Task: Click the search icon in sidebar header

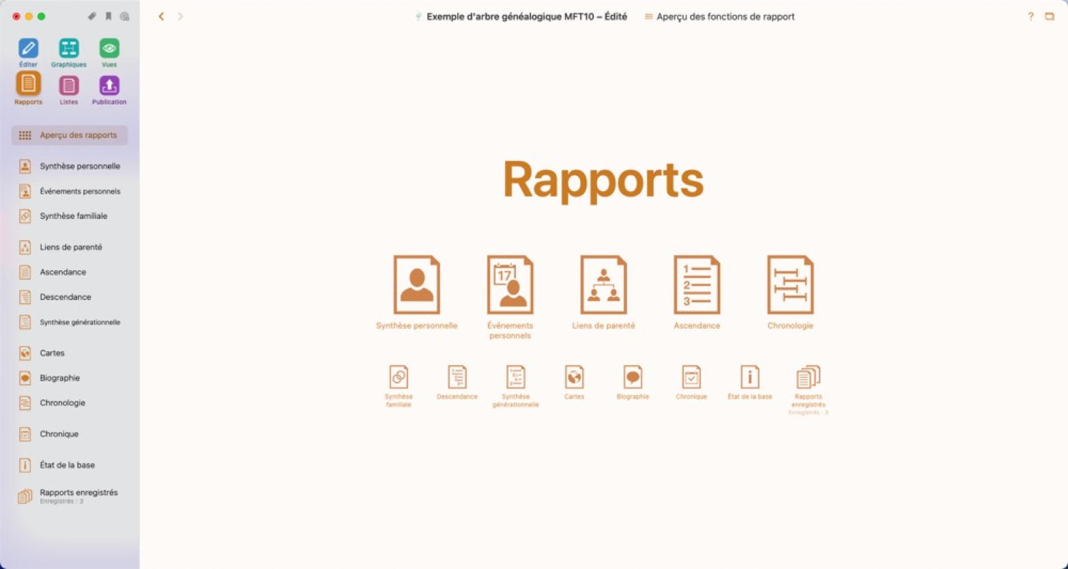Action: (124, 16)
